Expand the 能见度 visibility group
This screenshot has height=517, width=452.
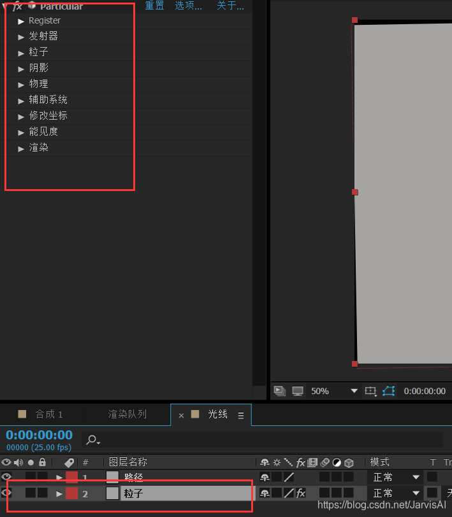(x=21, y=132)
